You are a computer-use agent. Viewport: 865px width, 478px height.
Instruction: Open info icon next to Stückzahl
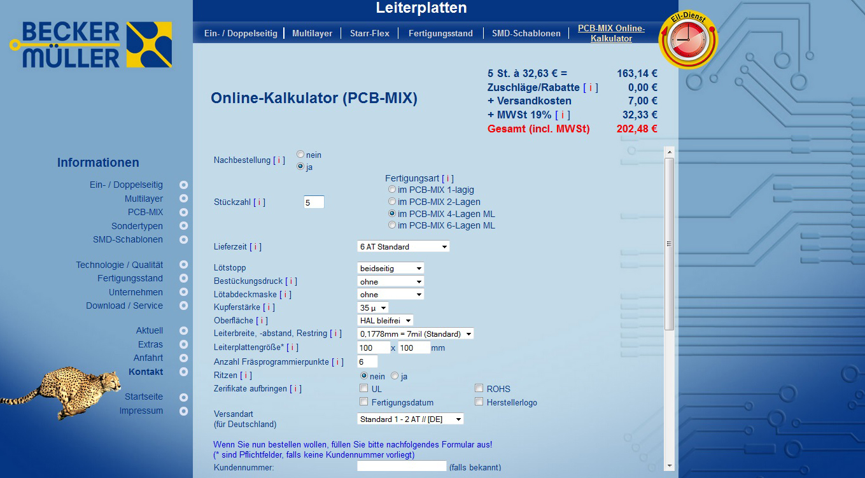pos(259,202)
